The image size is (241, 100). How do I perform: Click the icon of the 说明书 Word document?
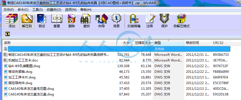(6, 54)
